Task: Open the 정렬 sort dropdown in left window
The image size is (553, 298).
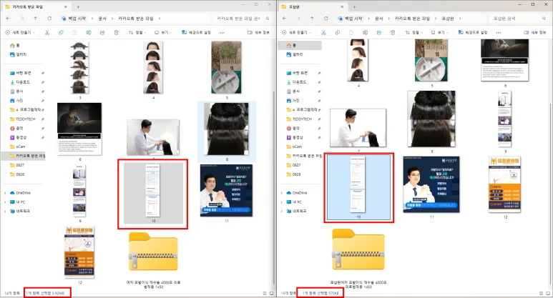Action: (x=137, y=32)
